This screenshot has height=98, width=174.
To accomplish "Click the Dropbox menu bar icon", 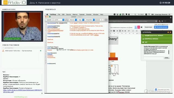I will (117, 14).
